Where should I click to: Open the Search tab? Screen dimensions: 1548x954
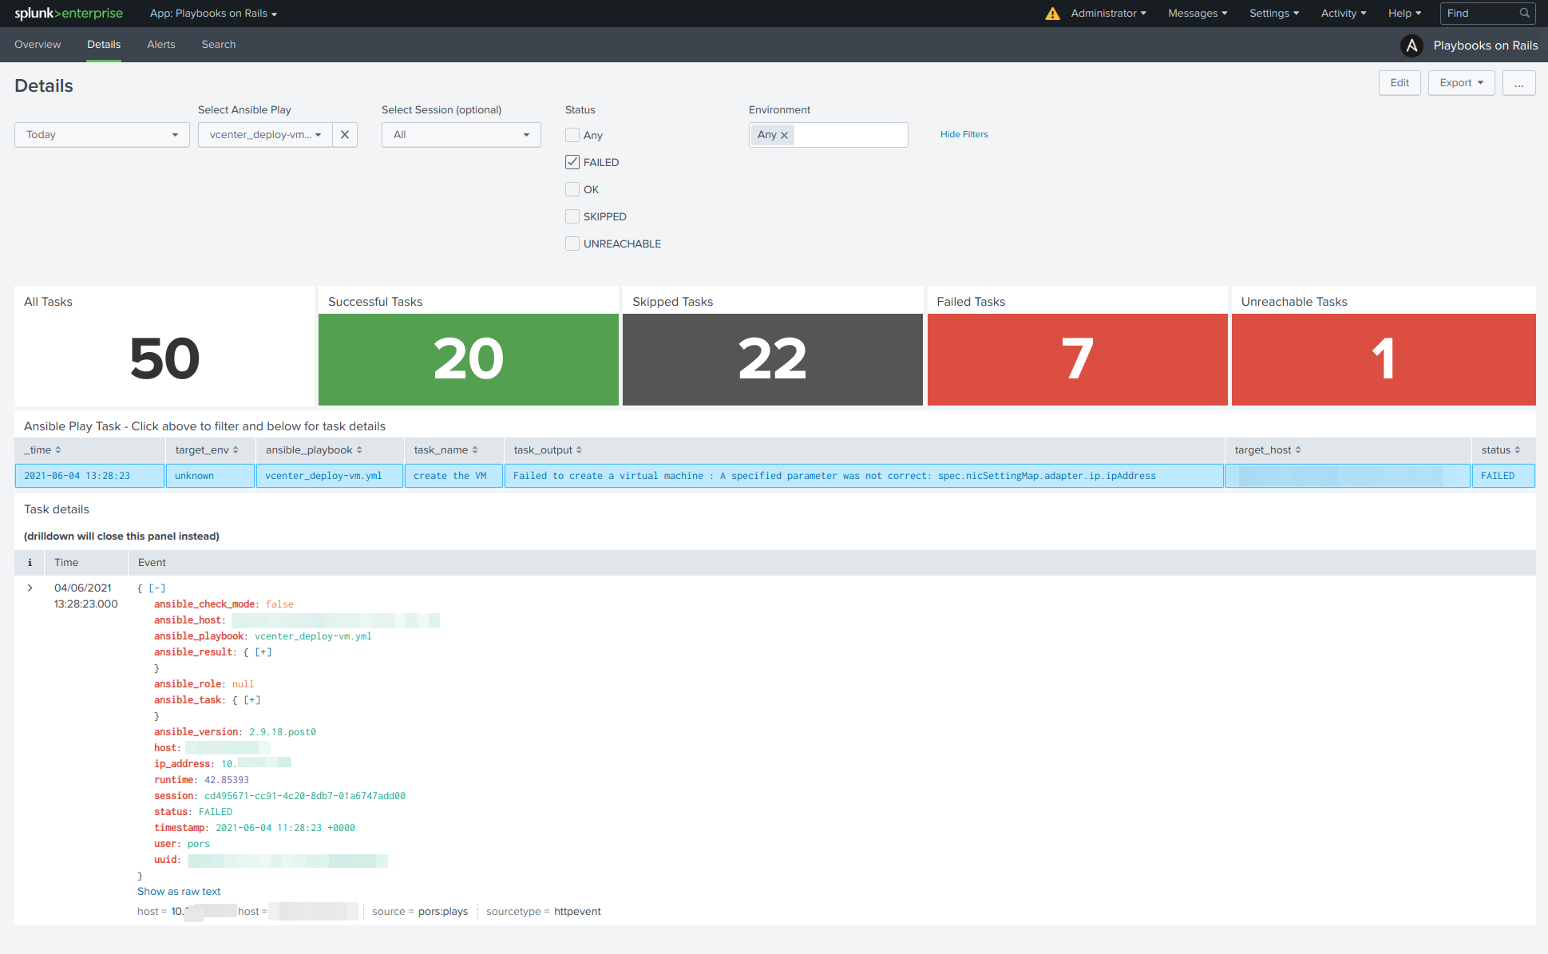pyautogui.click(x=219, y=45)
